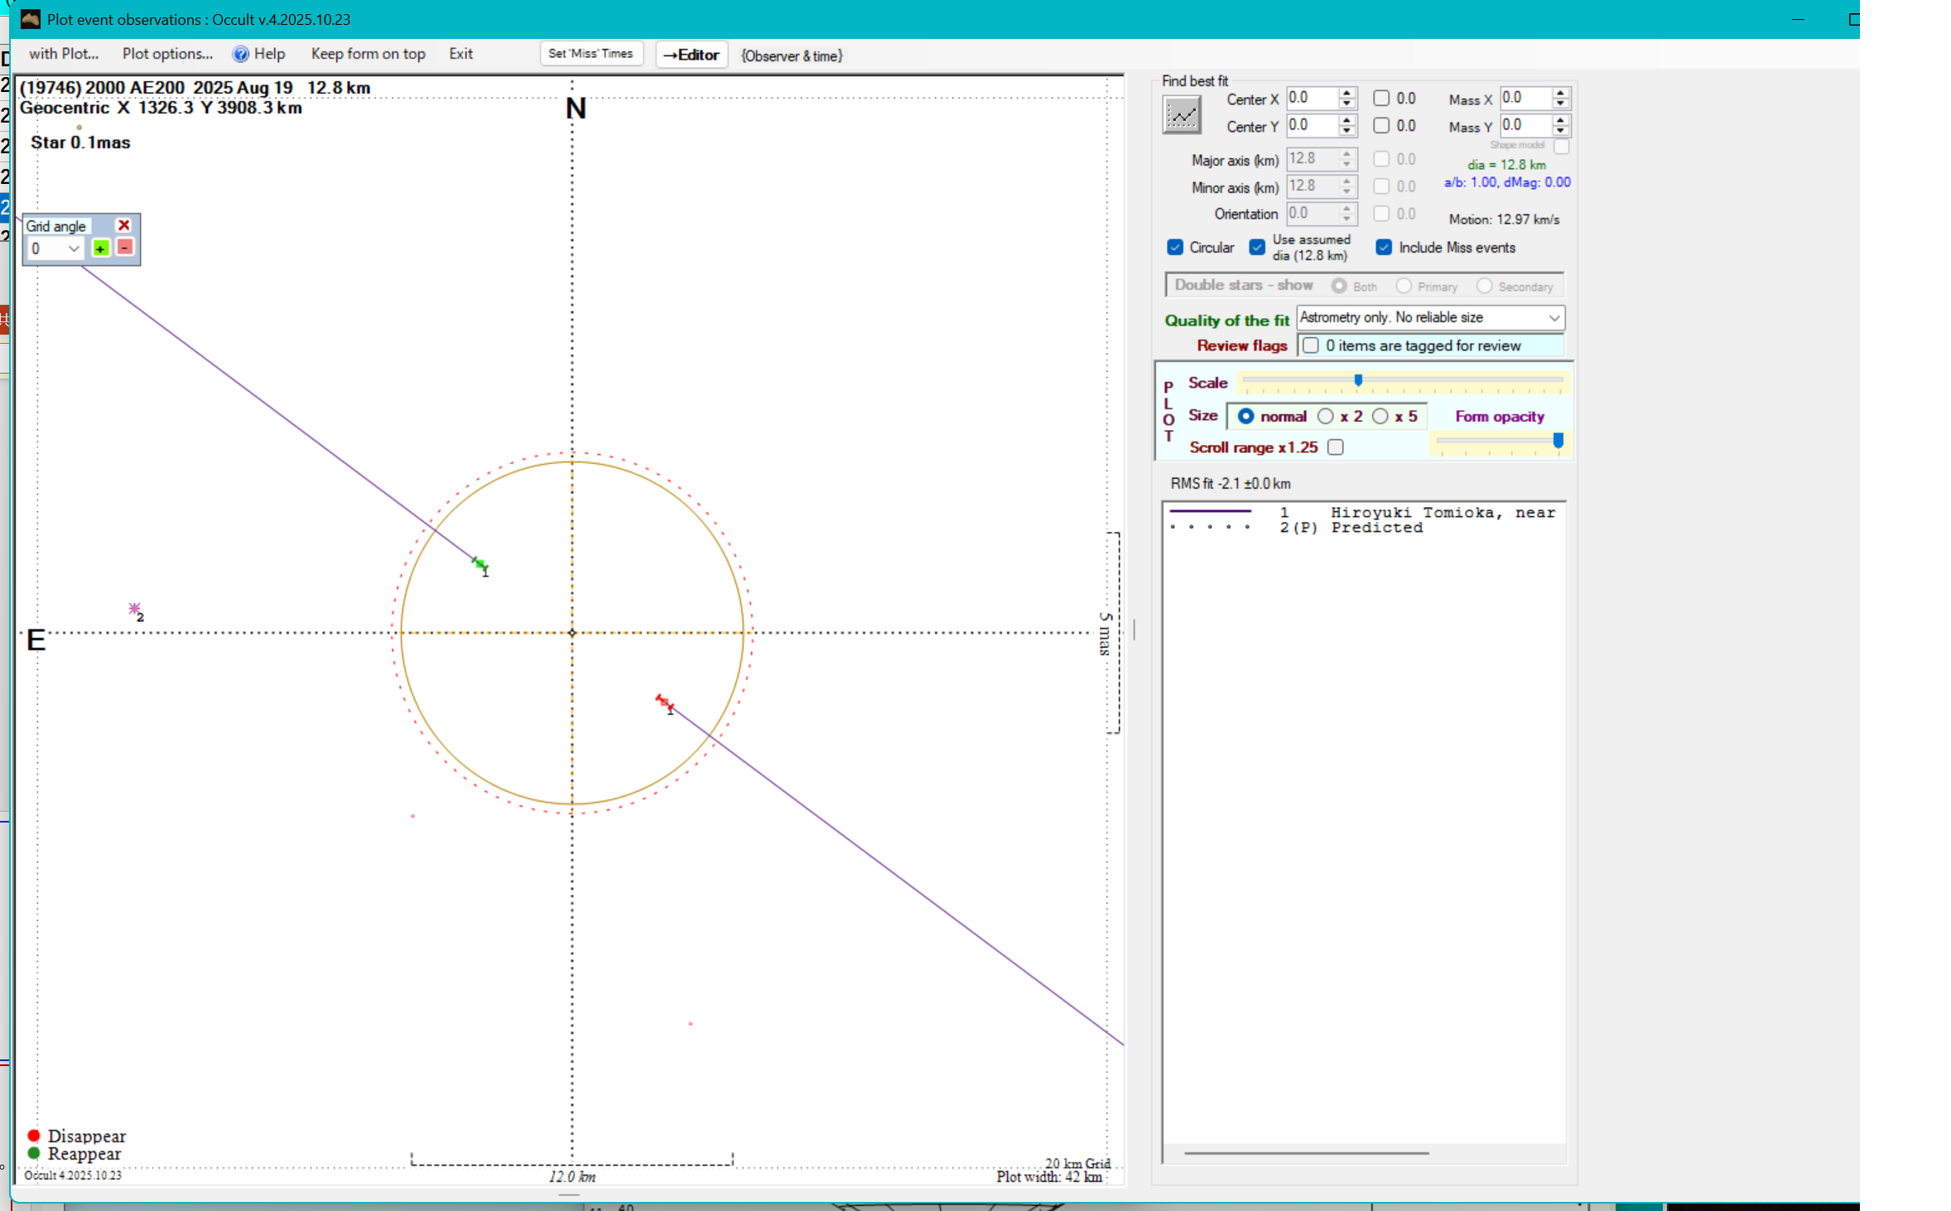This screenshot has height=1211, width=1951.
Task: Click the Form opacity slider handle
Action: [x=1558, y=441]
